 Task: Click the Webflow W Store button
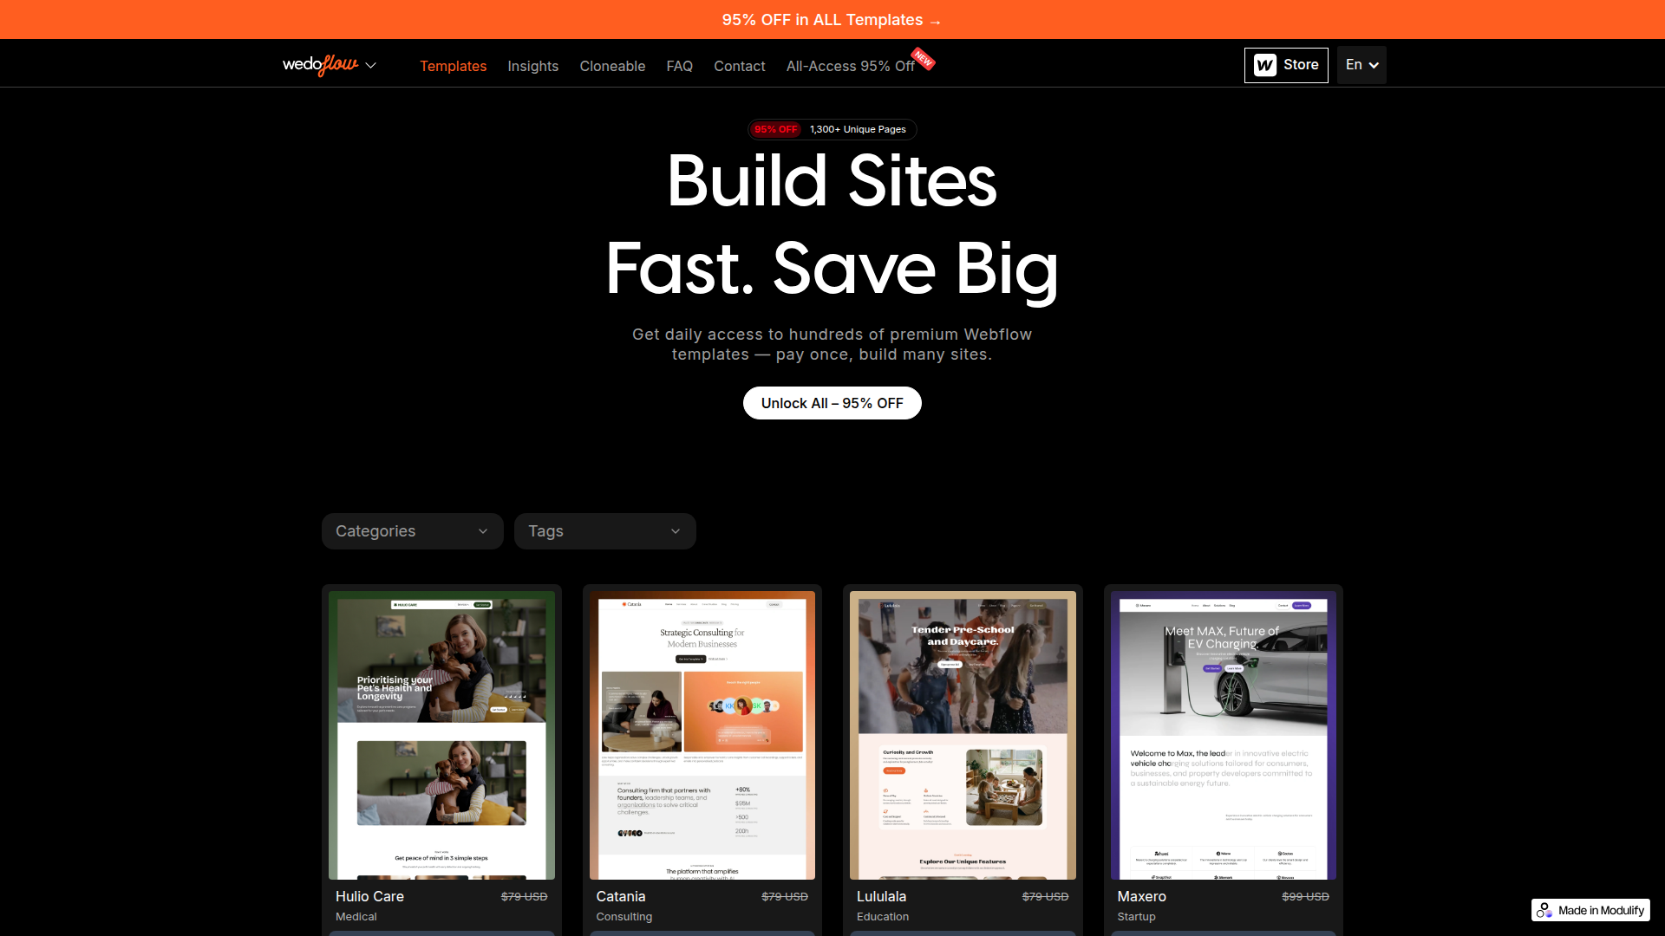point(1285,65)
